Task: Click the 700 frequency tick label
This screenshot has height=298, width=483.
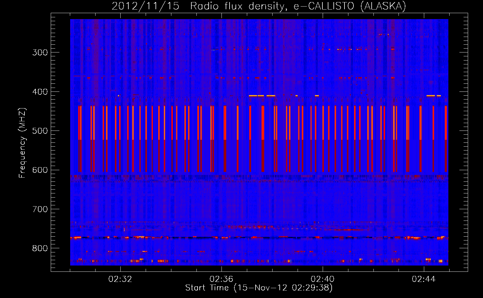Action: click(40, 209)
